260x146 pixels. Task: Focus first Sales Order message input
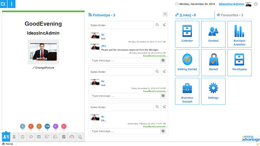[126, 60]
